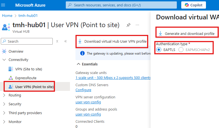This screenshot has width=219, height=128.
Task: Select the EAPMSCHAPv2 authentication type
Action: coord(181,50)
